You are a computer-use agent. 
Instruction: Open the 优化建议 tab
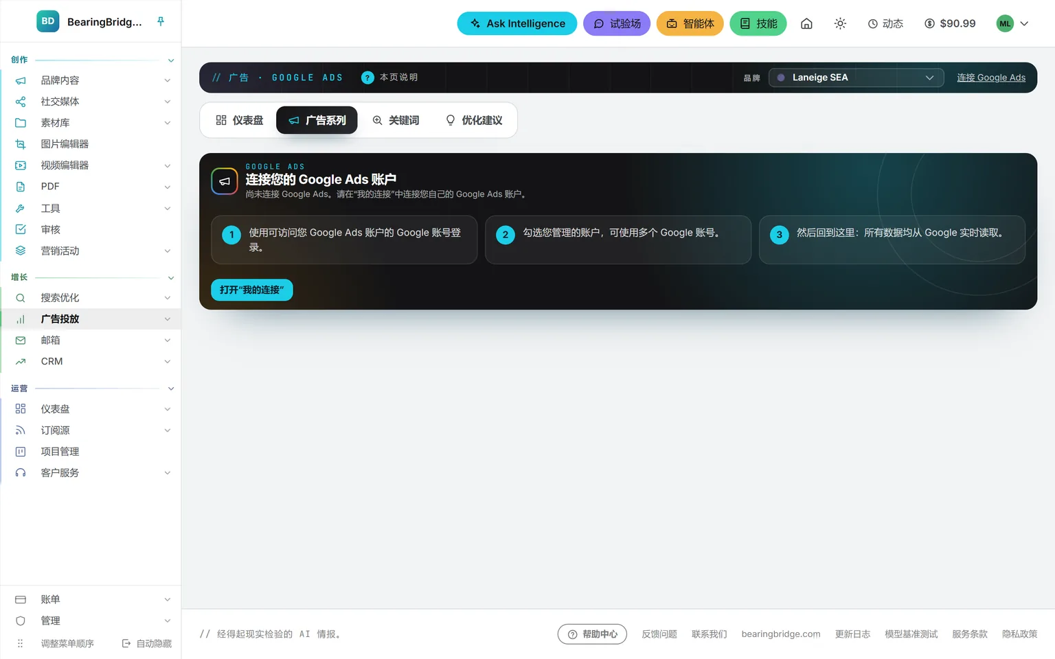click(474, 120)
